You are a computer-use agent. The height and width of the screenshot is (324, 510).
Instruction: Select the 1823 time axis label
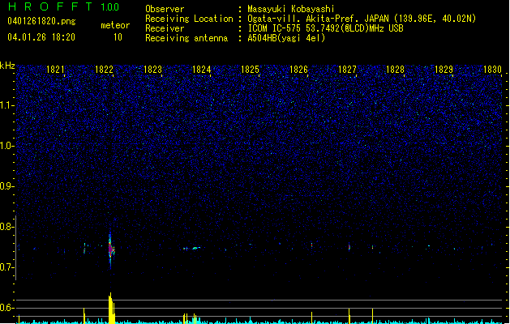[x=152, y=70]
